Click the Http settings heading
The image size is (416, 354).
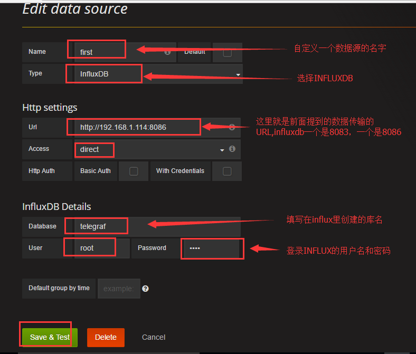pyautogui.click(x=50, y=108)
